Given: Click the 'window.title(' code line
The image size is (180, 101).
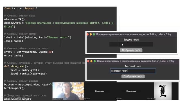Looking at the screenshot, I should [59, 23].
